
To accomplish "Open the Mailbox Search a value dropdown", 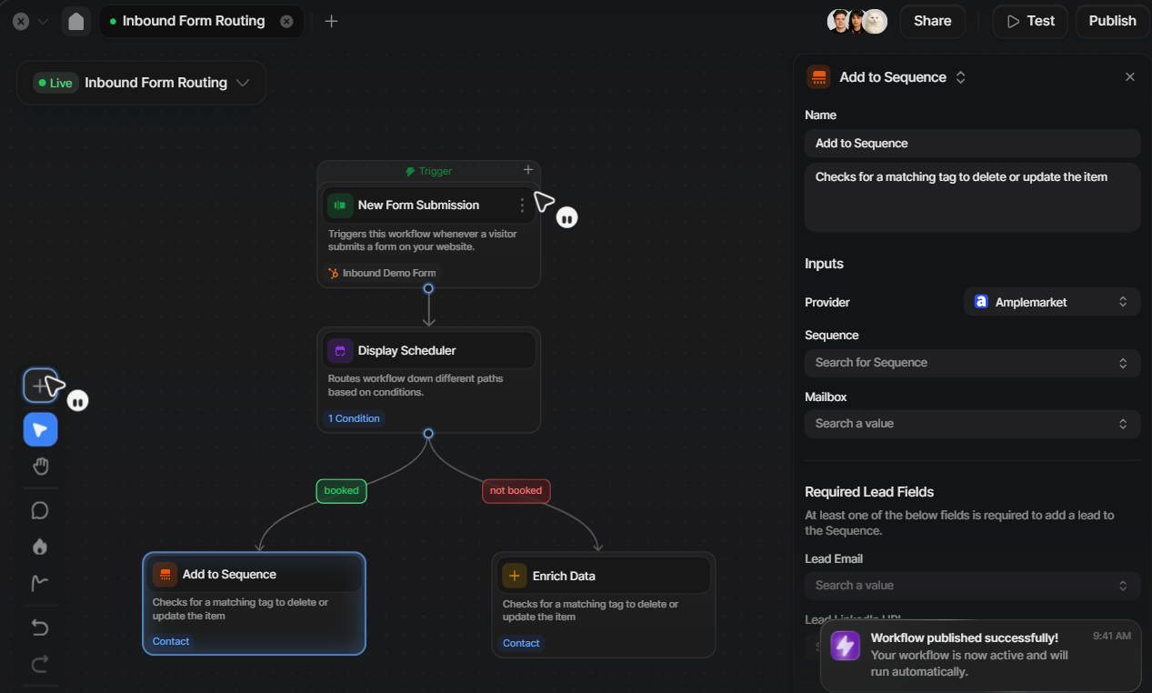I will 972,424.
